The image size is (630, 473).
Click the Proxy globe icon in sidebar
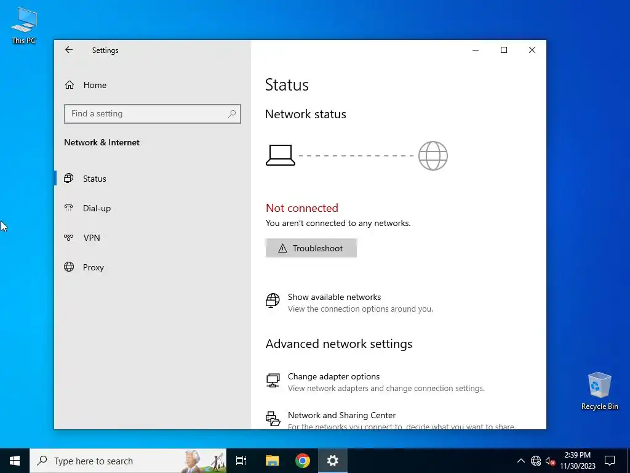point(69,267)
